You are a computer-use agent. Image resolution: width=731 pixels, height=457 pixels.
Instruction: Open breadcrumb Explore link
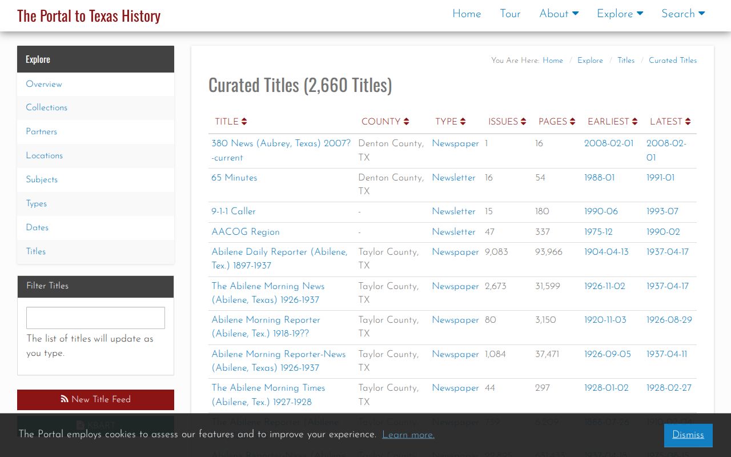[590, 61]
